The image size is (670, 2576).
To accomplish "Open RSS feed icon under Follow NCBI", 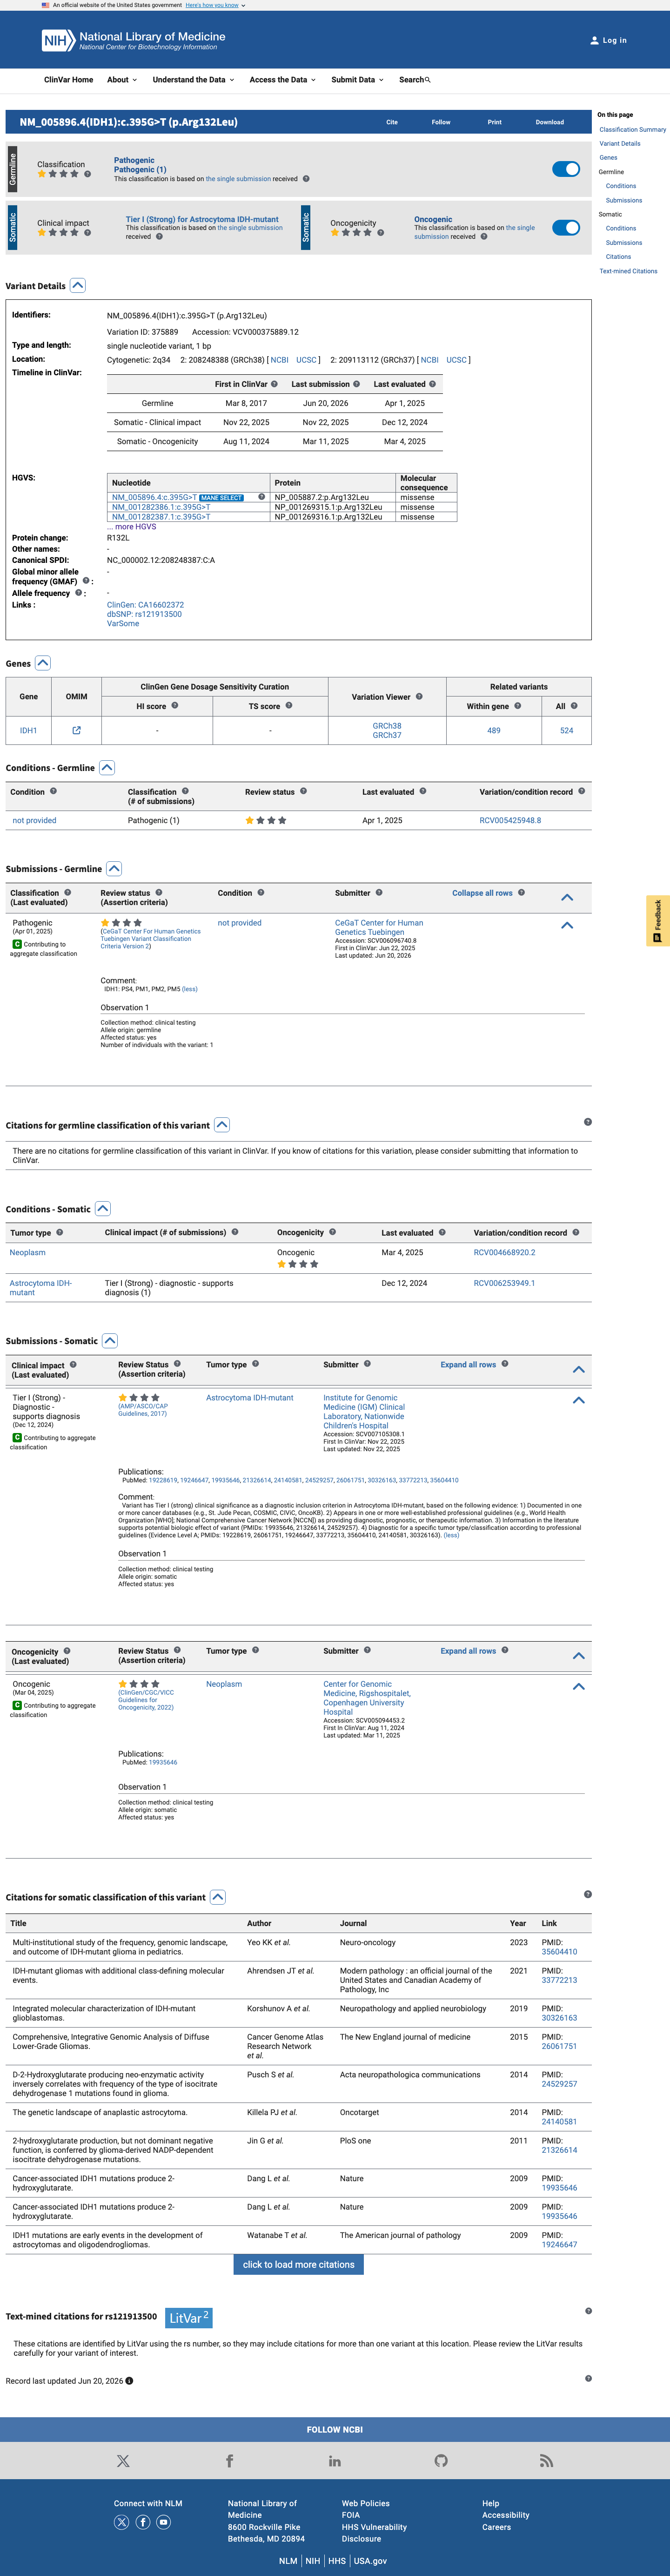I will coord(546,2461).
